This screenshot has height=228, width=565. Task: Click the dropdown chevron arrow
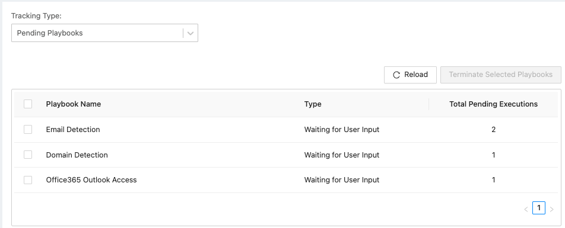coord(191,33)
